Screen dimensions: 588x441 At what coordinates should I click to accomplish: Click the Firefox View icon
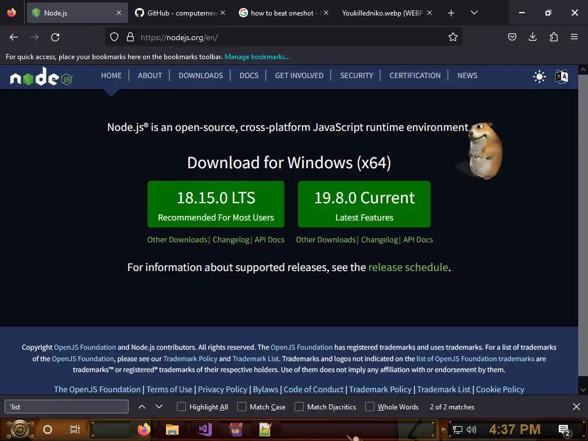point(11,13)
